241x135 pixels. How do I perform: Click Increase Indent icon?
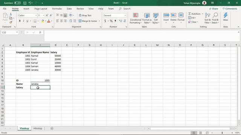(75, 21)
